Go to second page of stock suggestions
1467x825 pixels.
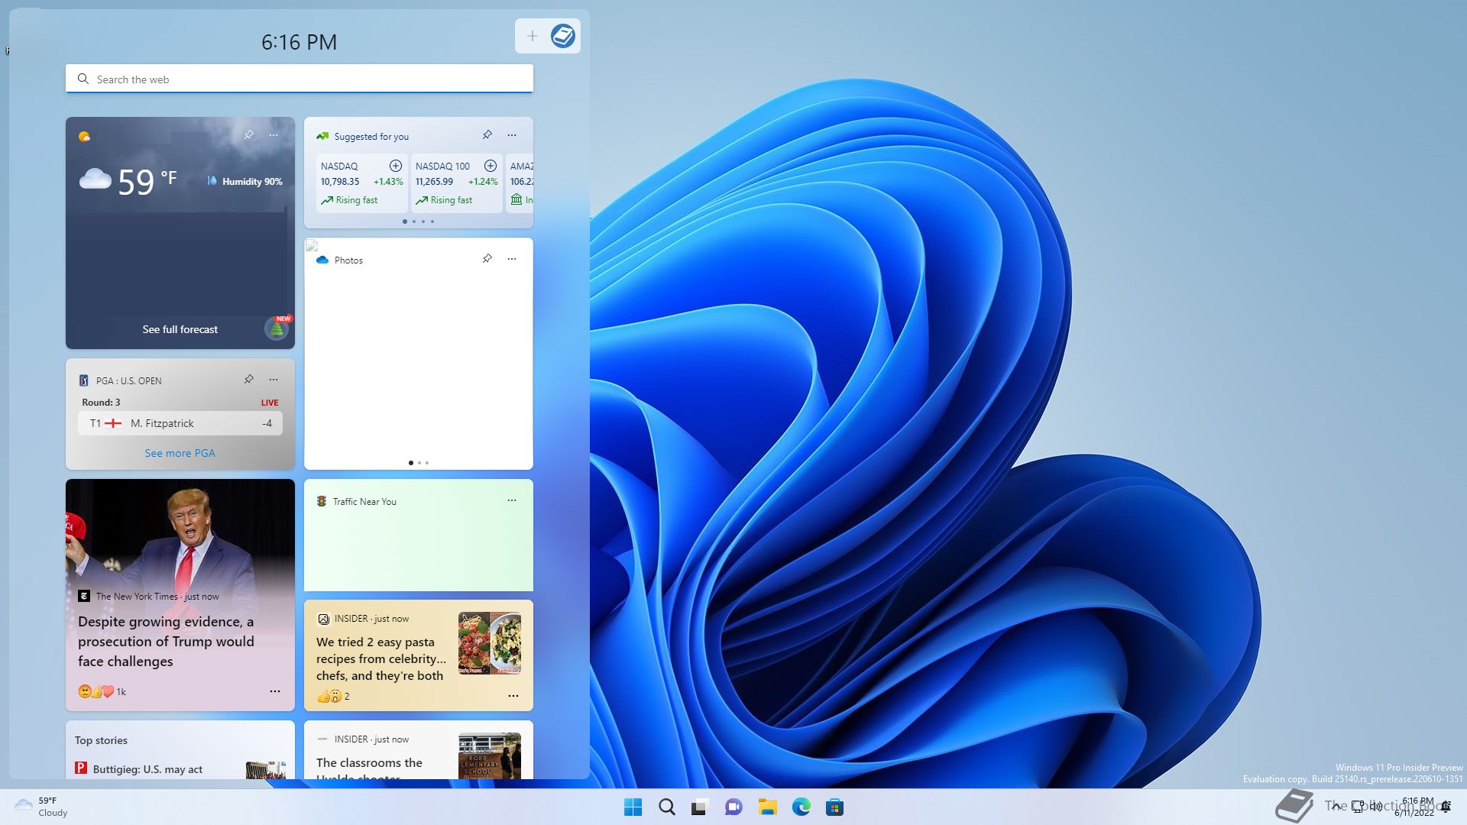tap(414, 222)
